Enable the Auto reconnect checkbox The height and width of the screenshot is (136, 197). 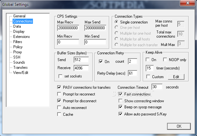click(x=59, y=107)
